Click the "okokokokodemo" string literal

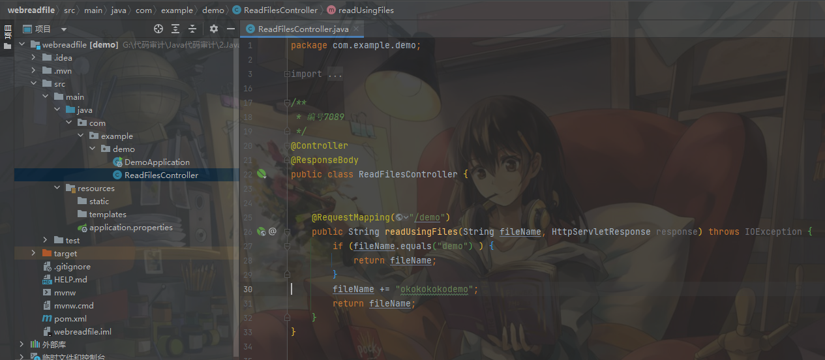(434, 289)
